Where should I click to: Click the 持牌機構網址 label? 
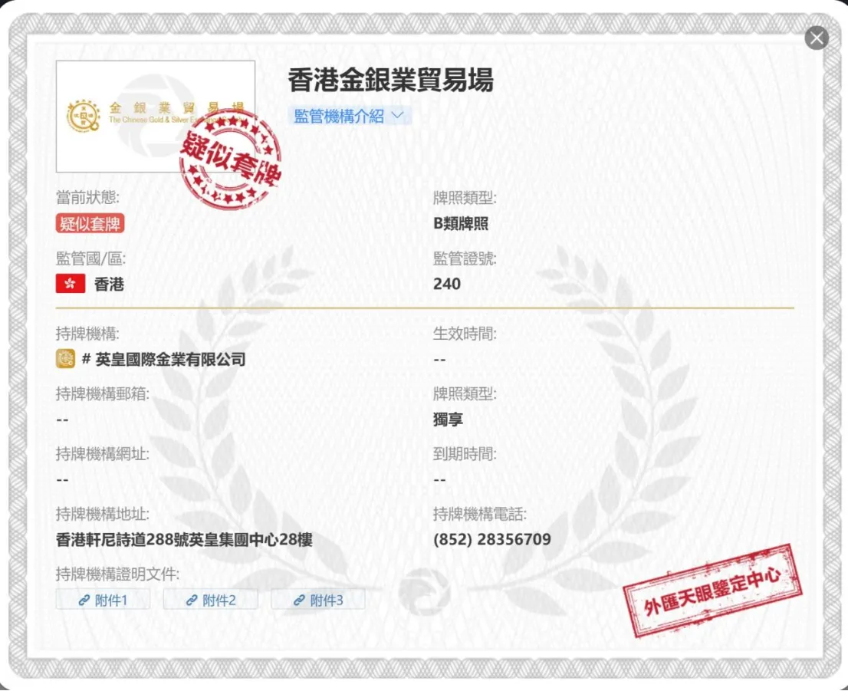pyautogui.click(x=103, y=453)
